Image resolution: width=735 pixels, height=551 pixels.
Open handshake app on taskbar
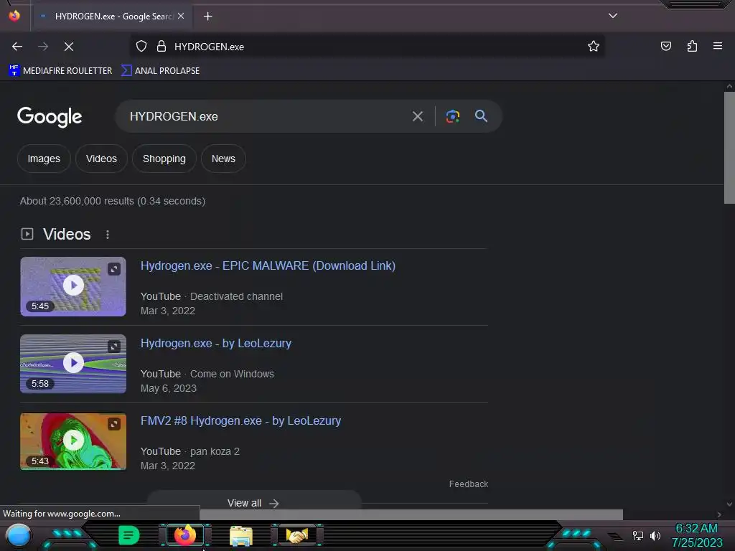click(x=296, y=535)
